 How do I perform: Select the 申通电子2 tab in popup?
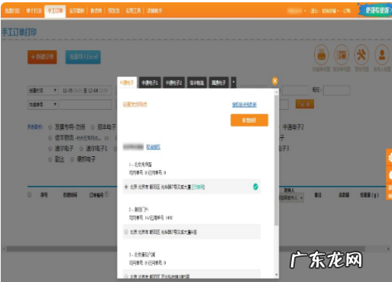tap(174, 83)
